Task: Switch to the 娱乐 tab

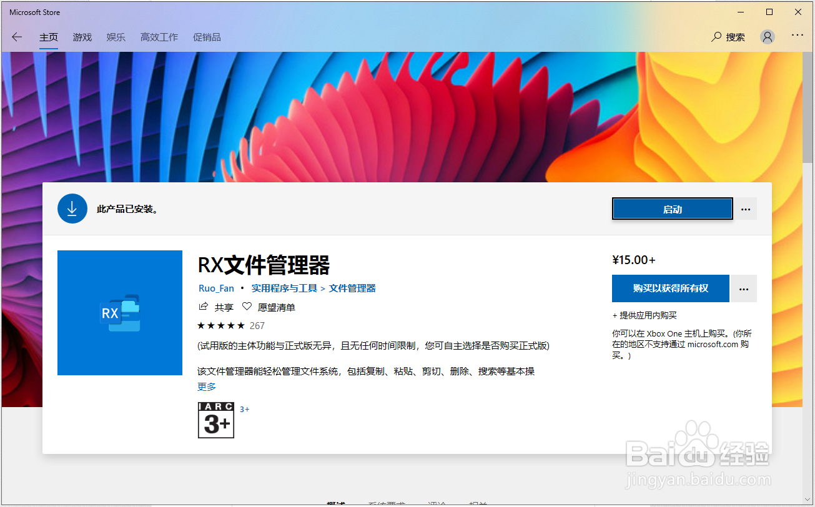Action: (x=116, y=37)
